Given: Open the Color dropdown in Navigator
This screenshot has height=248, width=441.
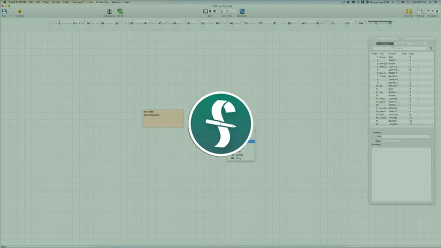Looking at the screenshot, I should coord(392,141).
